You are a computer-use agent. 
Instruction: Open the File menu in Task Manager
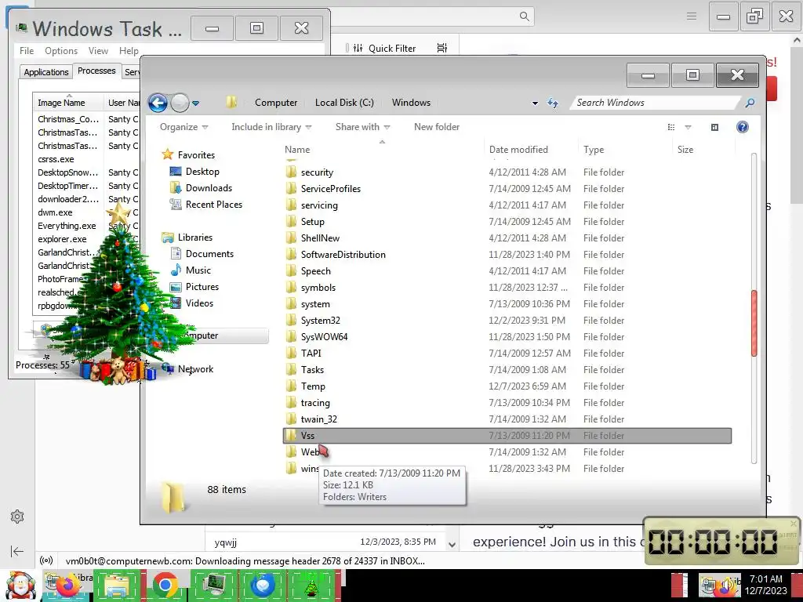(27, 51)
